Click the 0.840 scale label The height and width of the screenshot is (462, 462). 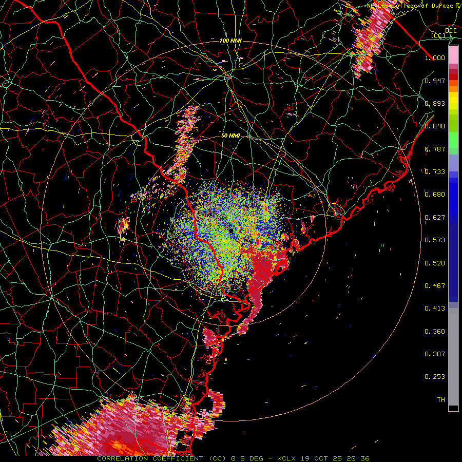click(435, 126)
